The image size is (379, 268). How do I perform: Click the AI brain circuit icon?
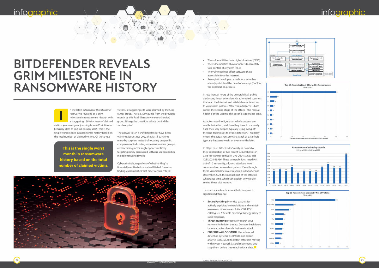[152, 22]
